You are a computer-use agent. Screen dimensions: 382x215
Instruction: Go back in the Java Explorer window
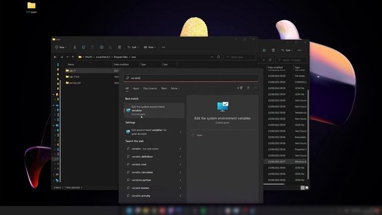coord(56,57)
